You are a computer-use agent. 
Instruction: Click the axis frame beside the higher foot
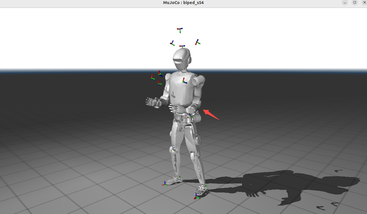coord(165,183)
